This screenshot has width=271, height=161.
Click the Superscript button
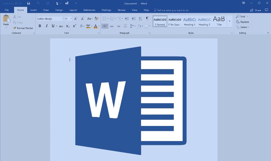(74, 26)
